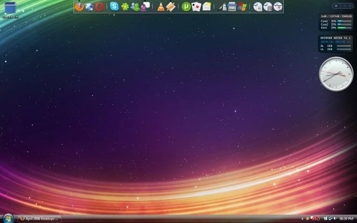Screen dimensions: 357x223
Task: Open the last grey disc icon
Action: (278, 7)
